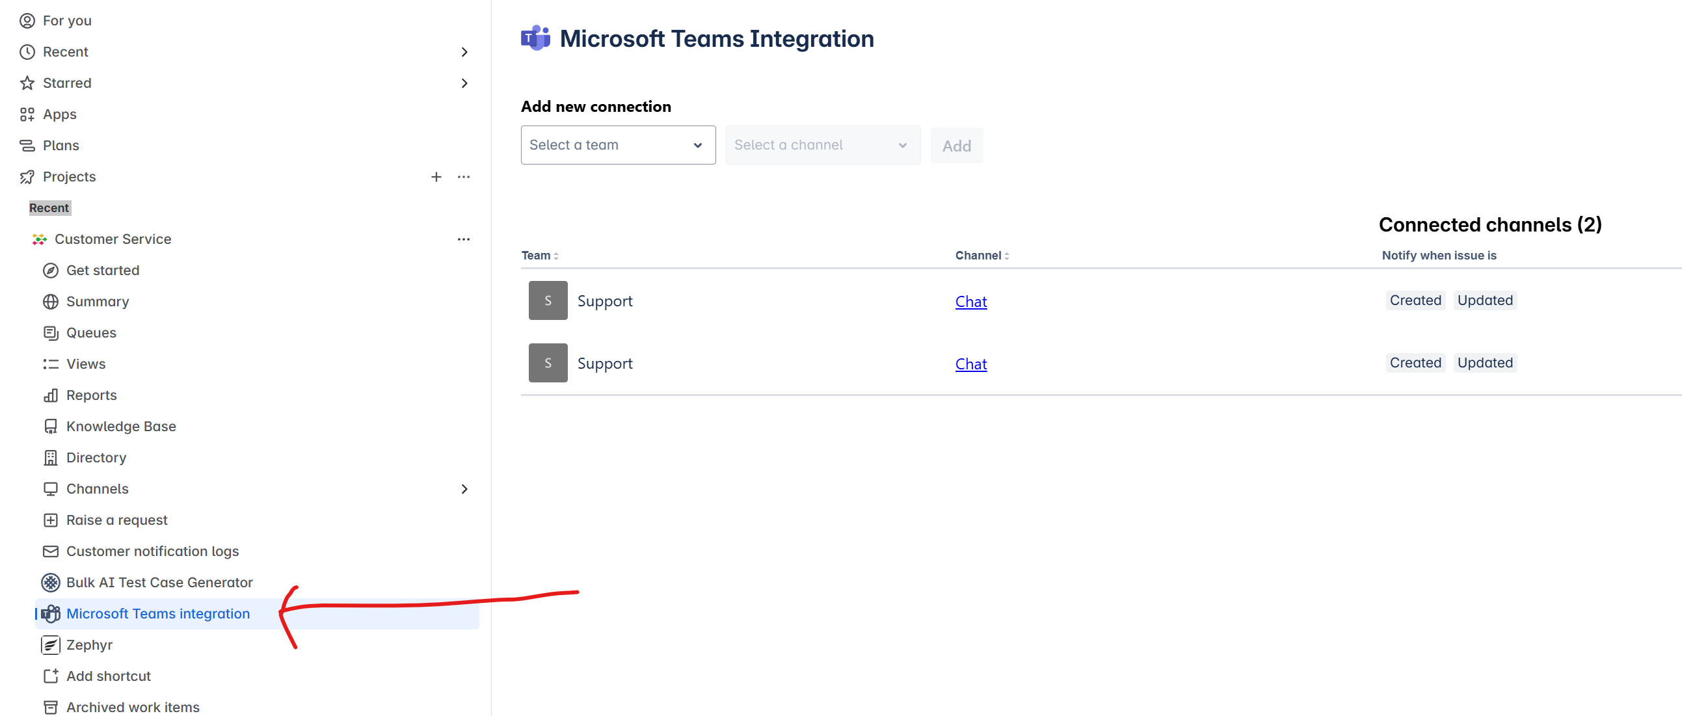Click the Queues sidebar icon
This screenshot has width=1682, height=716.
pyautogui.click(x=50, y=333)
